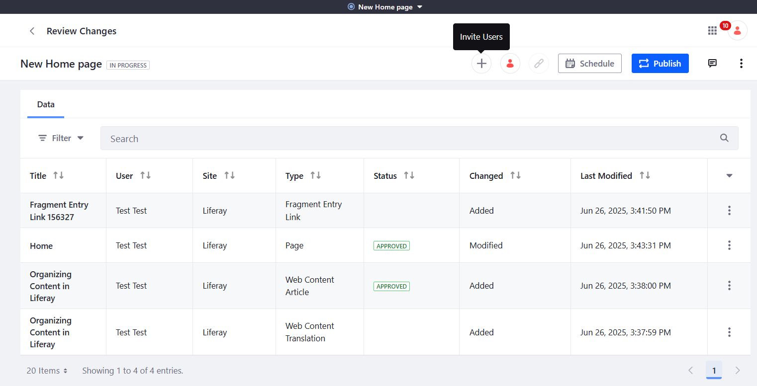Select page 1 in pagination

click(x=714, y=370)
